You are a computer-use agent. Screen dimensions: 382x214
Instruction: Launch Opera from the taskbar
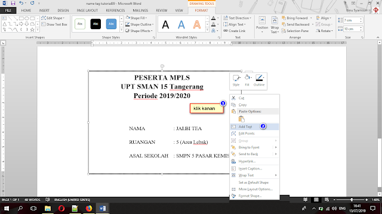(x=61, y=209)
